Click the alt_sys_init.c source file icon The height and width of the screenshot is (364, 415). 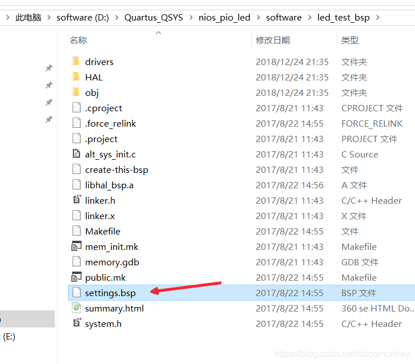(76, 153)
